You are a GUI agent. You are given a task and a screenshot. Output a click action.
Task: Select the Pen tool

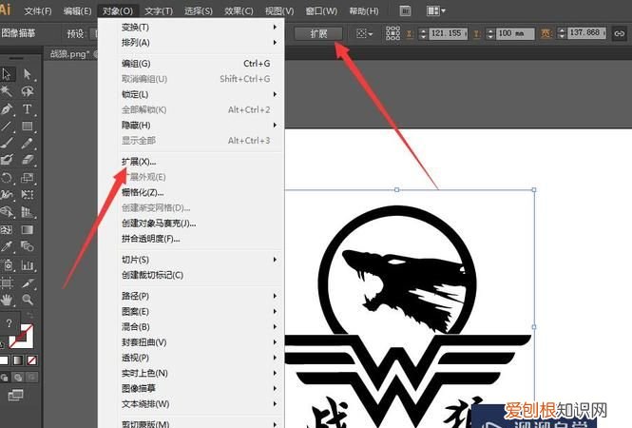[7, 109]
